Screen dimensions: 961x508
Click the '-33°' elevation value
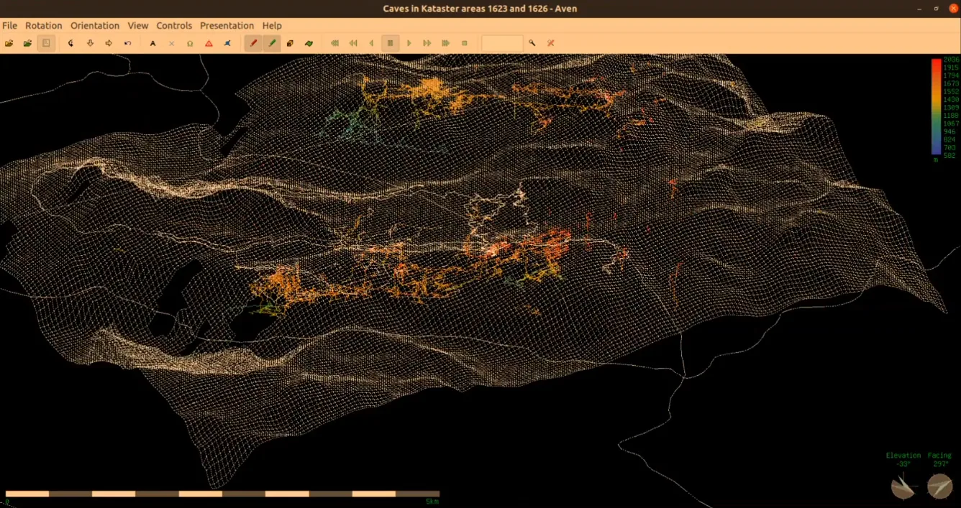point(903,464)
